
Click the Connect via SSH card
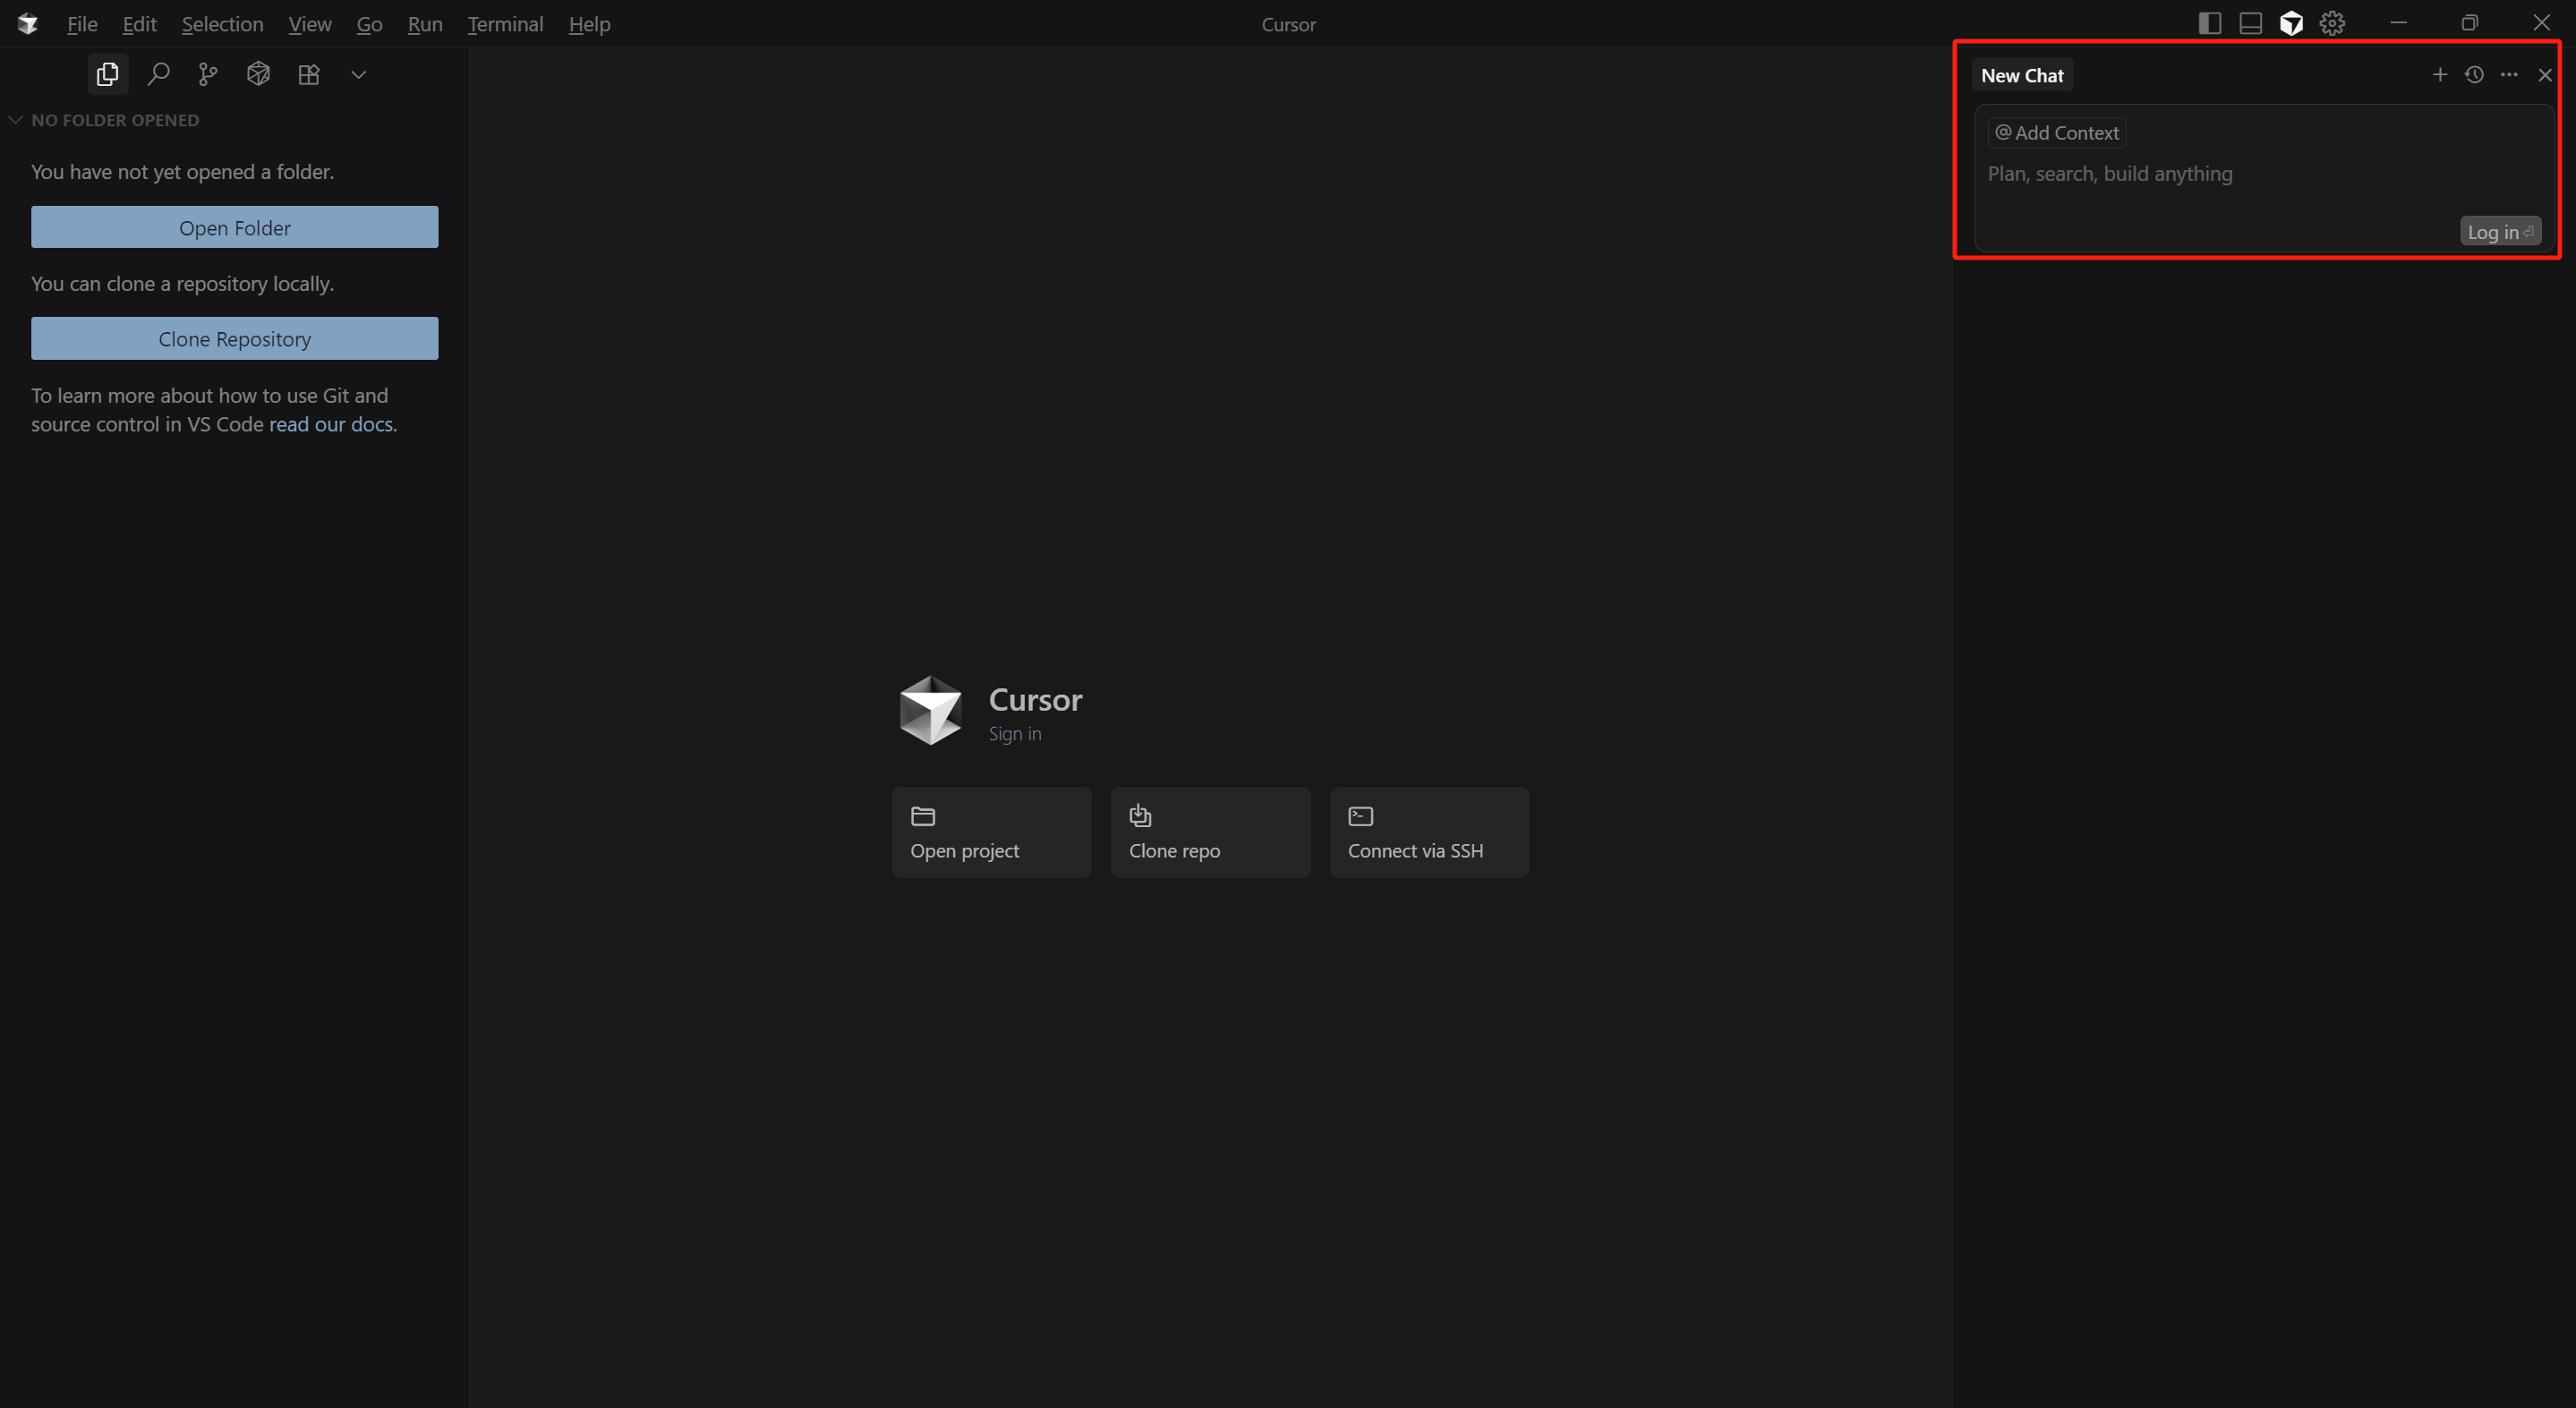pyautogui.click(x=1428, y=832)
